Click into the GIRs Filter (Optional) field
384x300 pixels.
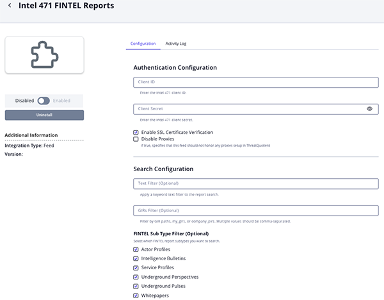(255, 211)
